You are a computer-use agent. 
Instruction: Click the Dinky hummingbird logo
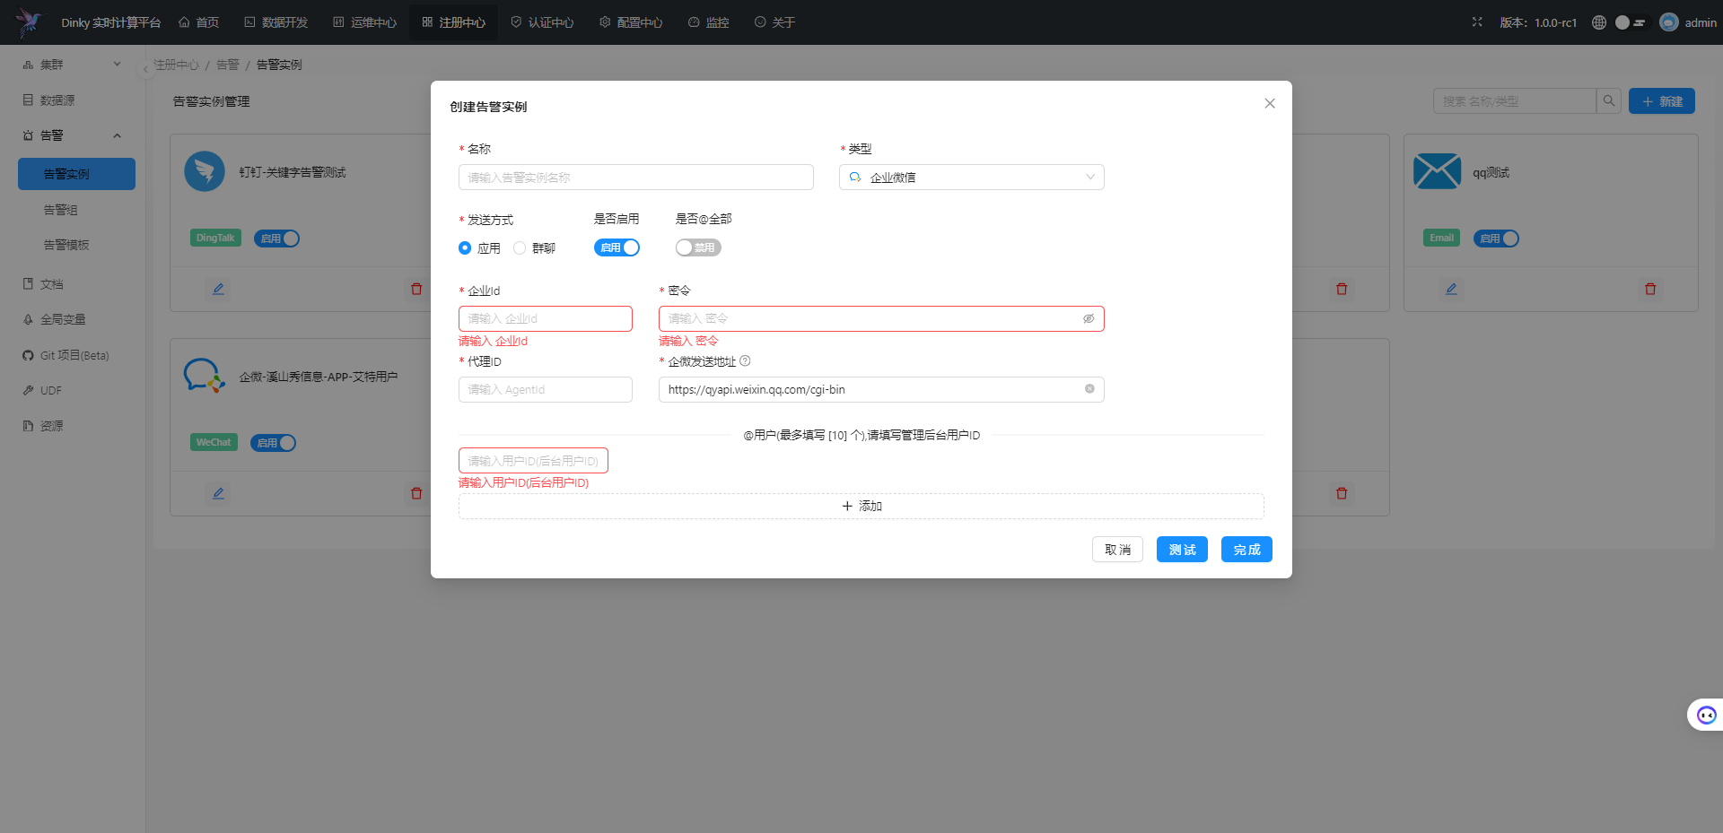tap(29, 22)
